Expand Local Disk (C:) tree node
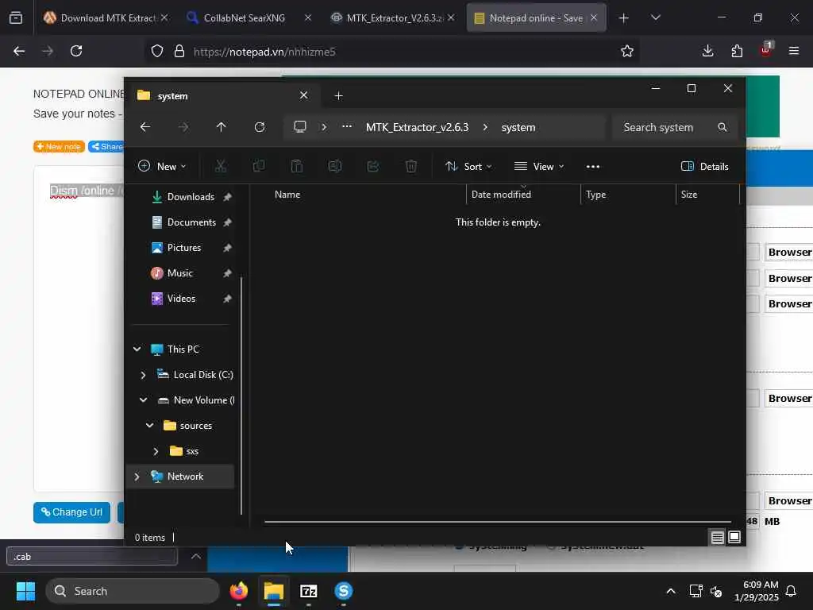Screen dimensions: 813x610 click(x=143, y=375)
